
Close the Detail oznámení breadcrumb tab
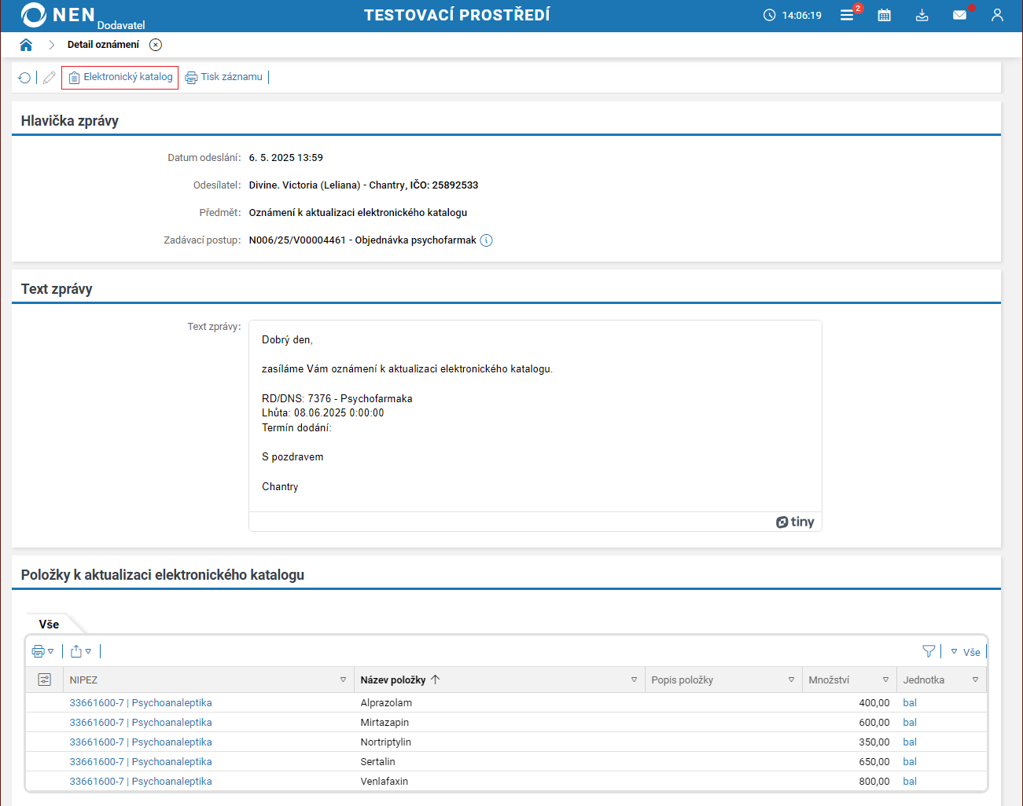click(156, 45)
